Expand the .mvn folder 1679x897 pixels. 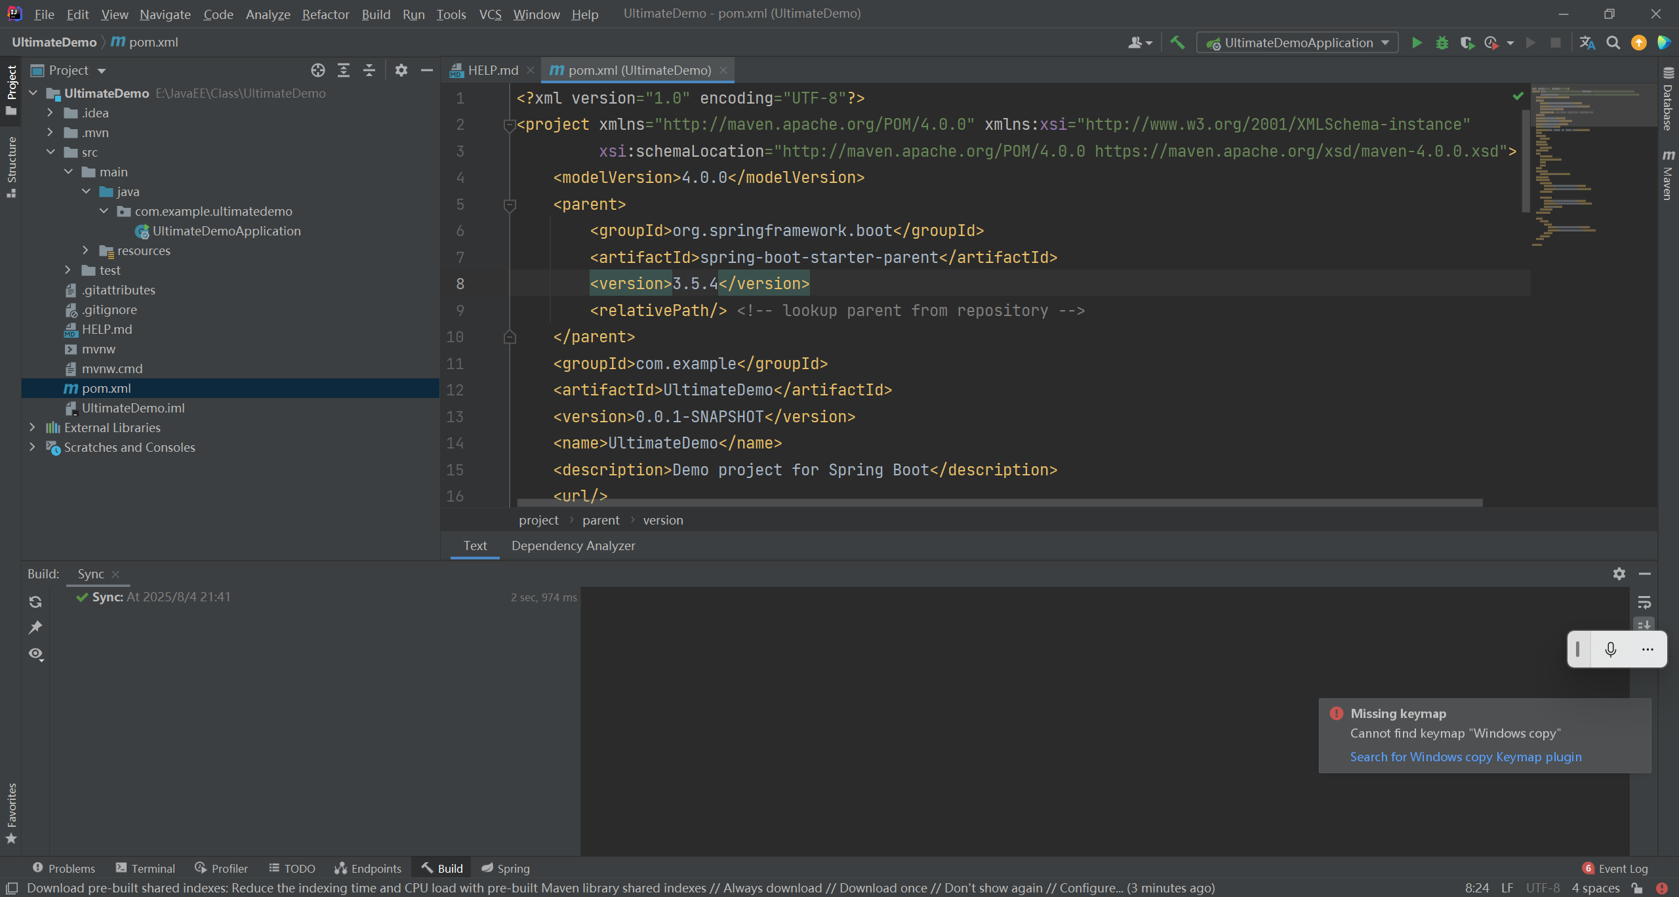click(51, 132)
